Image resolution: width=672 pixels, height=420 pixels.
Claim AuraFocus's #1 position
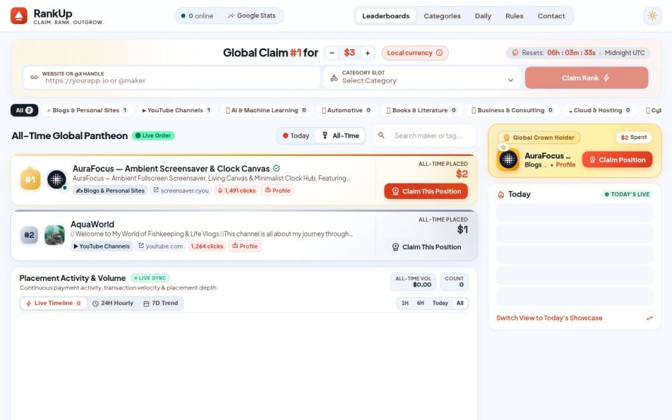pyautogui.click(x=425, y=191)
